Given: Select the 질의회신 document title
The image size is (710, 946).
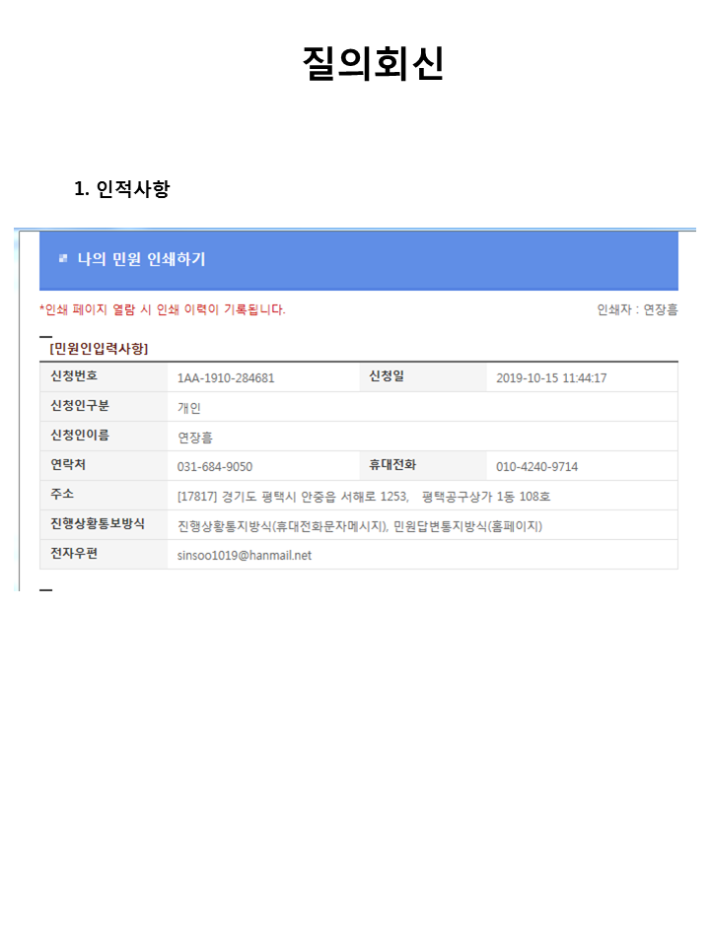Looking at the screenshot, I should point(373,63).
